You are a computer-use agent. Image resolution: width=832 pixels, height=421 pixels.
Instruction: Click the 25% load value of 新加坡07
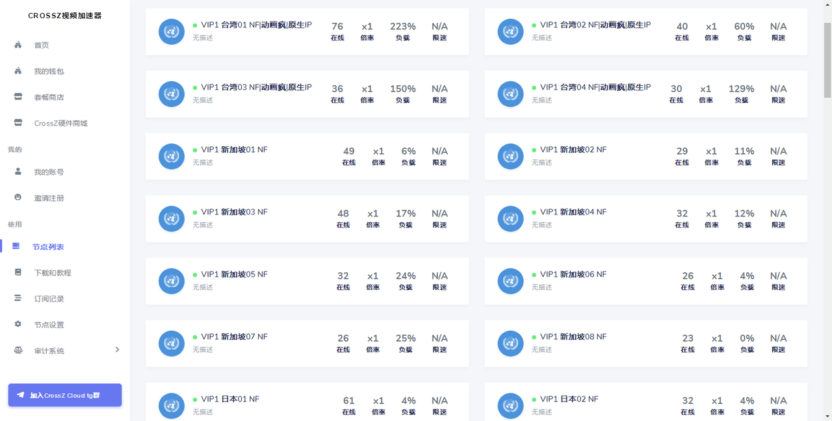(406, 338)
